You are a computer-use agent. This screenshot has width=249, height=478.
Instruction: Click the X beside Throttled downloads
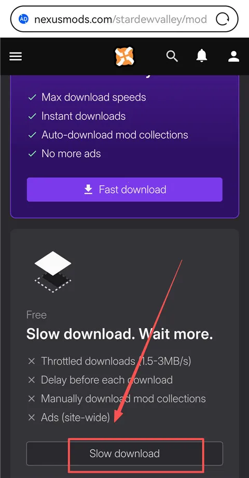tap(32, 361)
